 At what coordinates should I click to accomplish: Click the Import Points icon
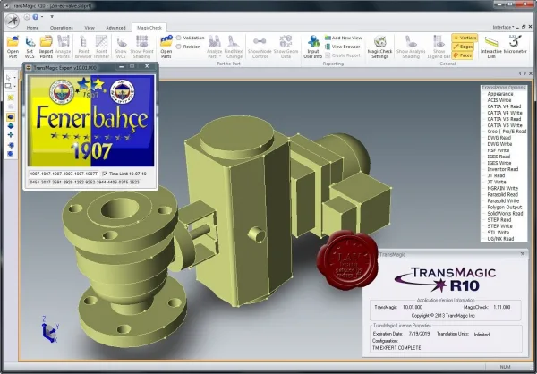click(46, 41)
